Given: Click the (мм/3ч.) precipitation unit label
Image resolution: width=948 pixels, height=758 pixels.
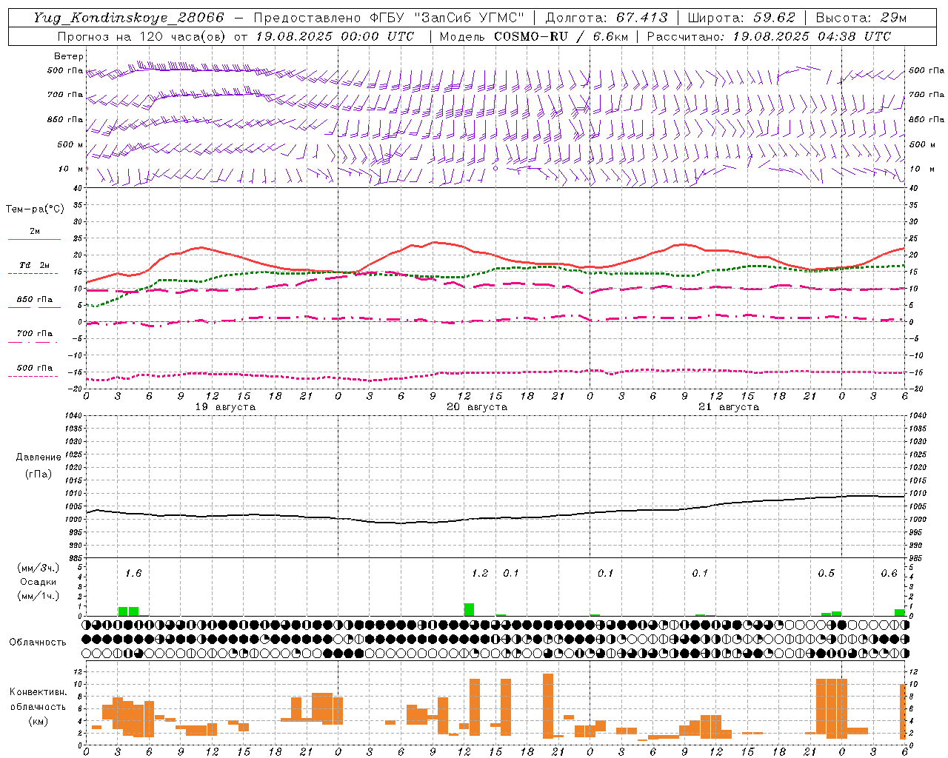Looking at the screenshot, I should coord(39,568).
